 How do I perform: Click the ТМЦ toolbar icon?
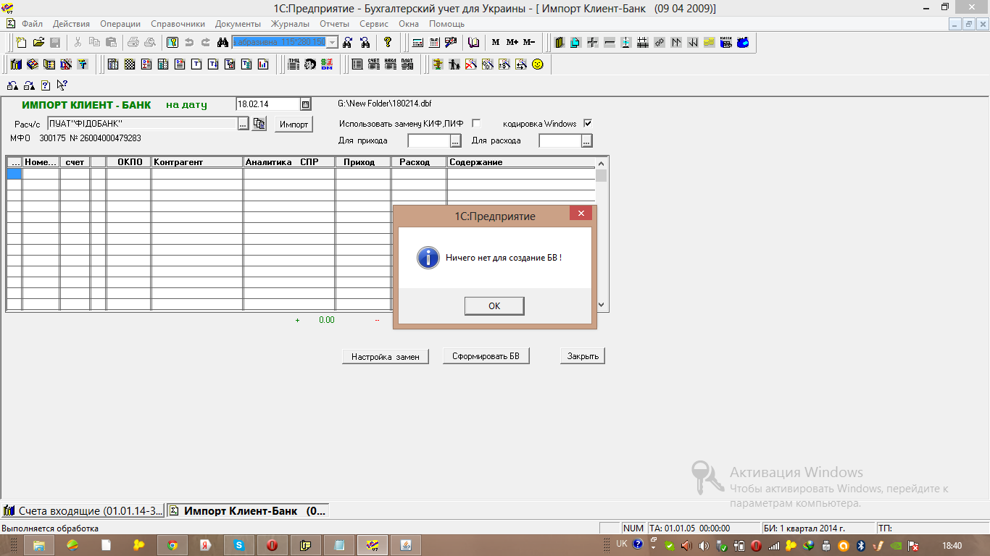pos(294,64)
